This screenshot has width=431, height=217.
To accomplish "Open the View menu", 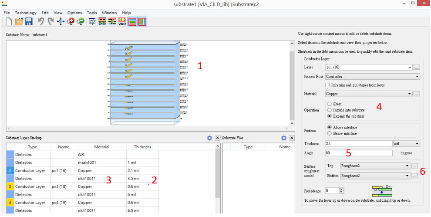I will (x=58, y=13).
